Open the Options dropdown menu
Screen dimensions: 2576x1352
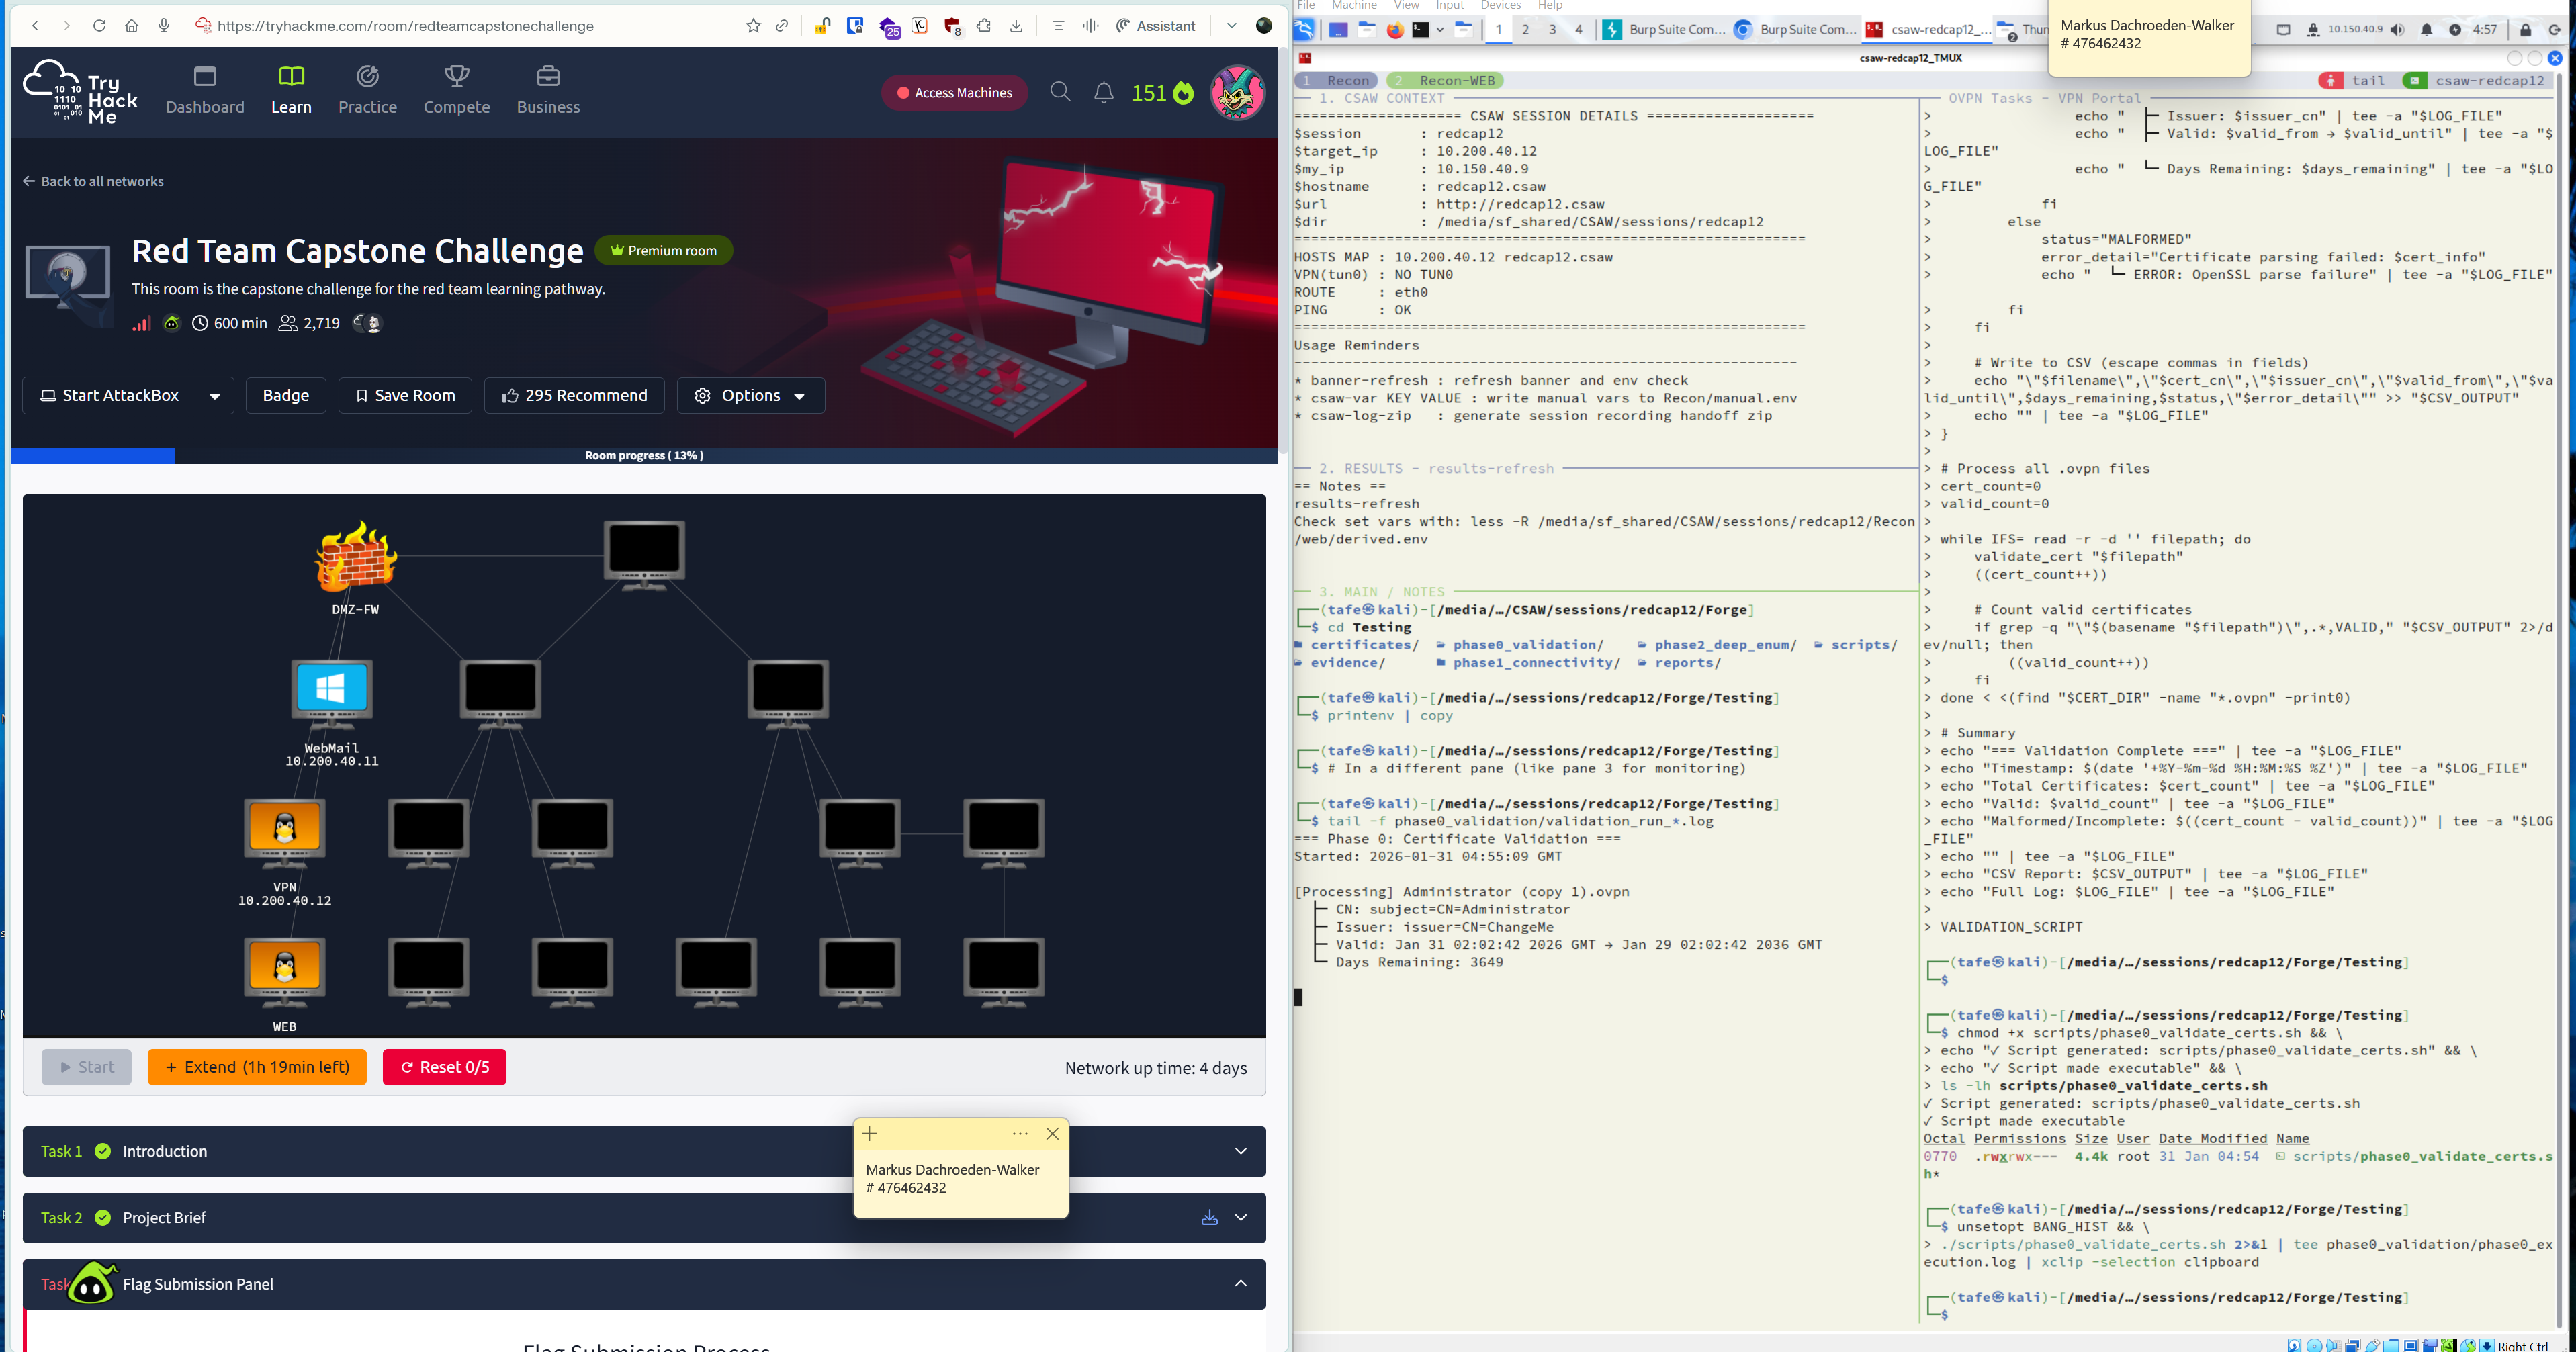(750, 396)
